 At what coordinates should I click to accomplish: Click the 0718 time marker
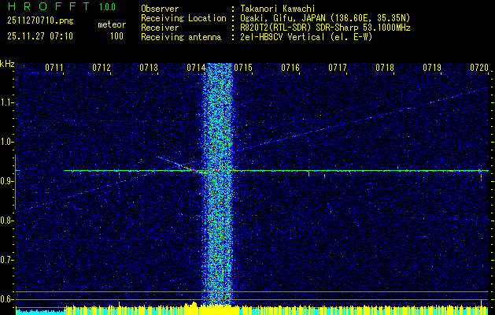[x=385, y=67]
